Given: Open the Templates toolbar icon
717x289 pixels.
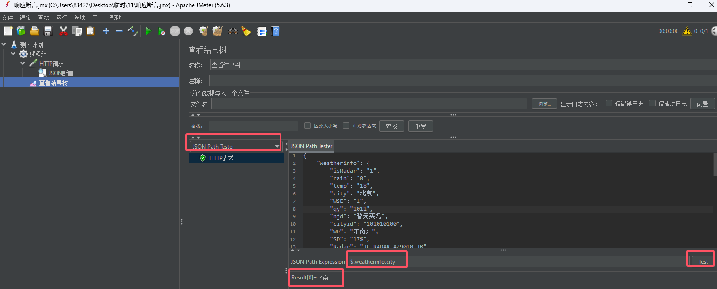Looking at the screenshot, I should (21, 31).
